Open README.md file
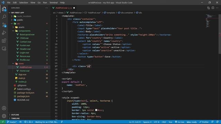The height and width of the screenshot is (124, 221). [23, 100]
